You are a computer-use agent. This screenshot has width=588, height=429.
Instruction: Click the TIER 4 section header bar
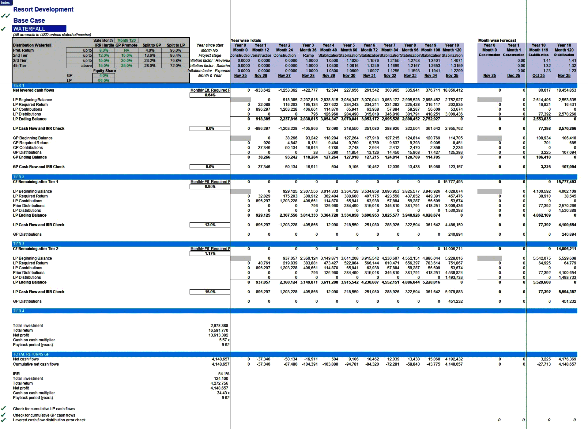295,311
